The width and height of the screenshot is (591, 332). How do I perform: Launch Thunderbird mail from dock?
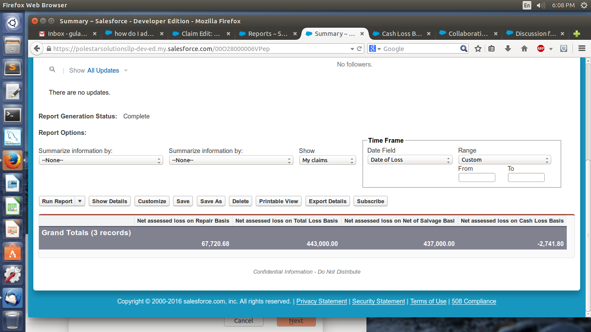13,298
